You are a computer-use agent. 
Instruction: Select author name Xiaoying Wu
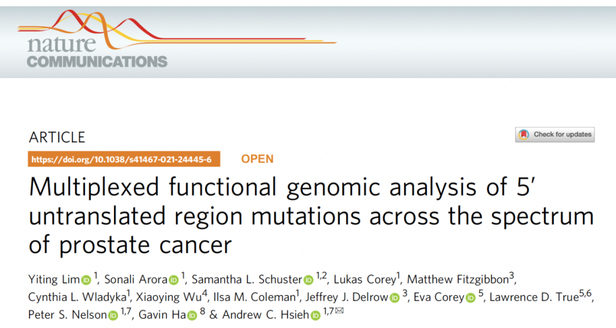point(169,297)
